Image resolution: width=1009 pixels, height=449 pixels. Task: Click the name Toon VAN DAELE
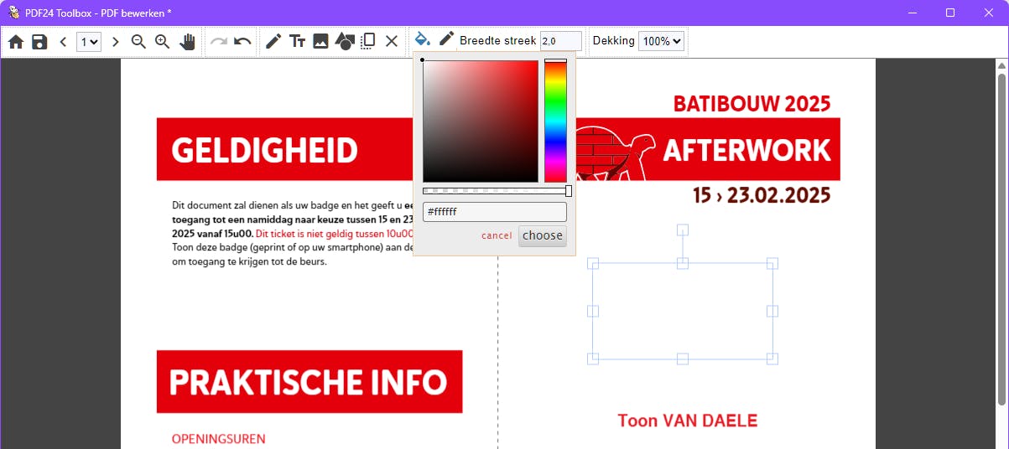[688, 421]
